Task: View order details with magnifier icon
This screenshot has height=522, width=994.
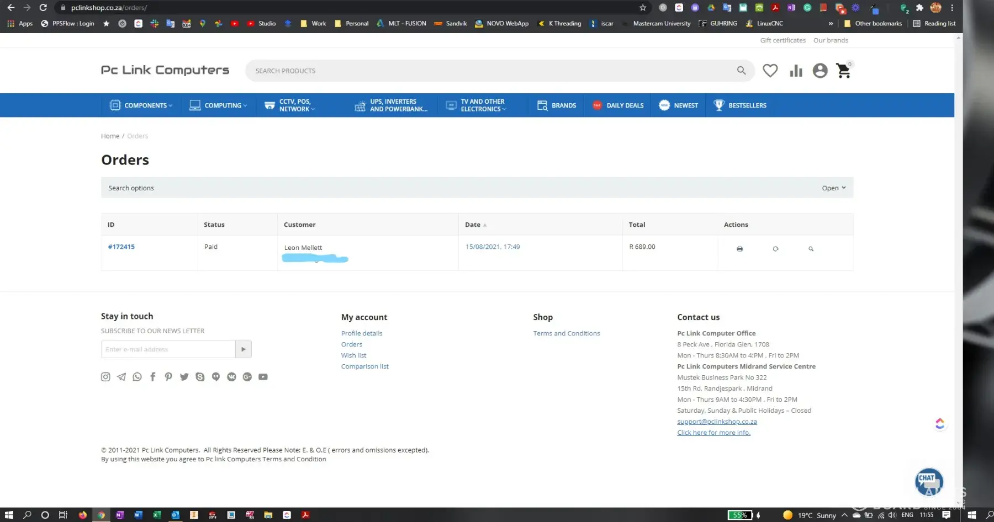Action: click(x=811, y=249)
